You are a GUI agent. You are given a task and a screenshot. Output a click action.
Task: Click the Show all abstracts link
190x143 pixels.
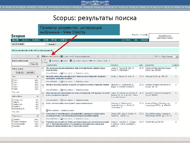click(83, 56)
